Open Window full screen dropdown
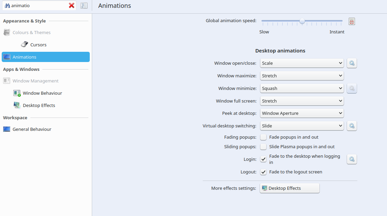Screen dimensions: 387x216 [x=302, y=101]
